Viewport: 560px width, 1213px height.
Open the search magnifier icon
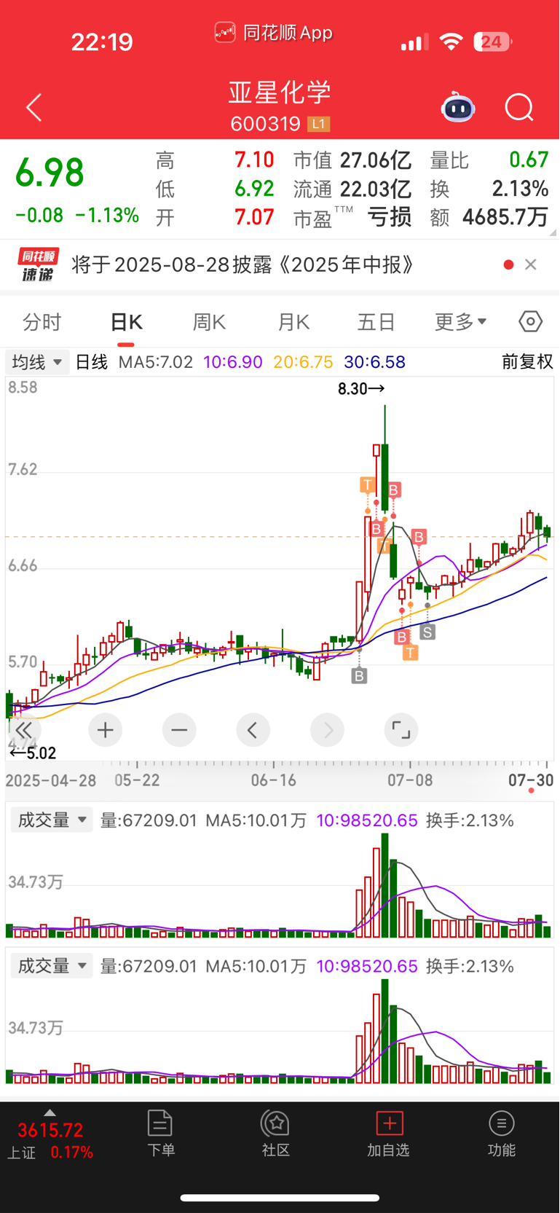pos(519,108)
